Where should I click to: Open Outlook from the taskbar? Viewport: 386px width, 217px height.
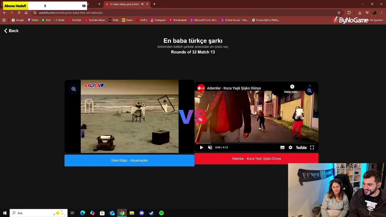[112, 213]
